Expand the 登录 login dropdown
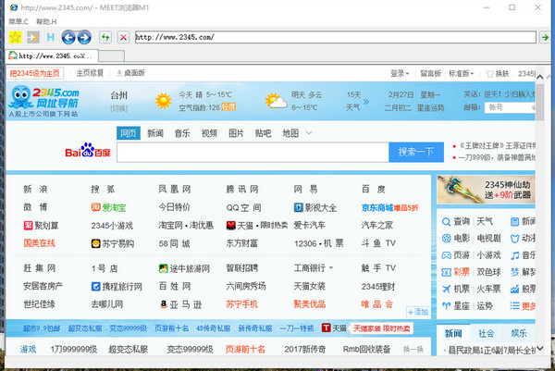Image resolution: width=555 pixels, height=371 pixels. pyautogui.click(x=400, y=73)
